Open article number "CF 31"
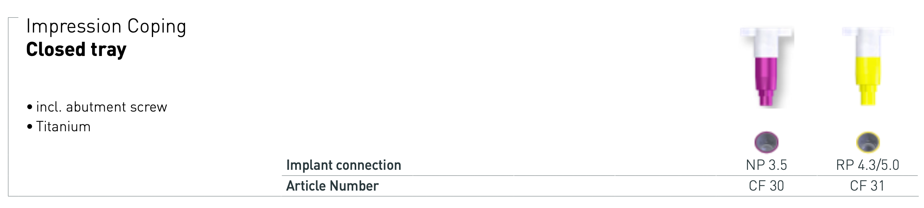924x208 pixels. point(868,186)
